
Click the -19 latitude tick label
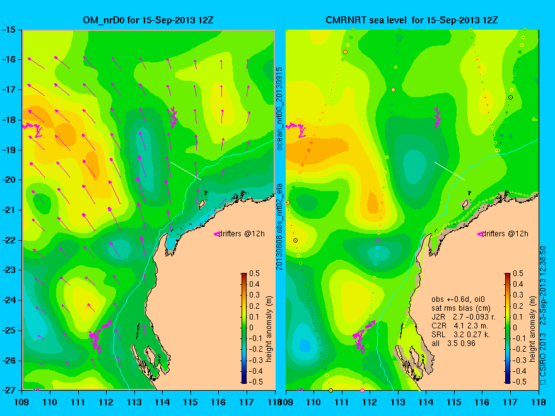click(x=8, y=150)
